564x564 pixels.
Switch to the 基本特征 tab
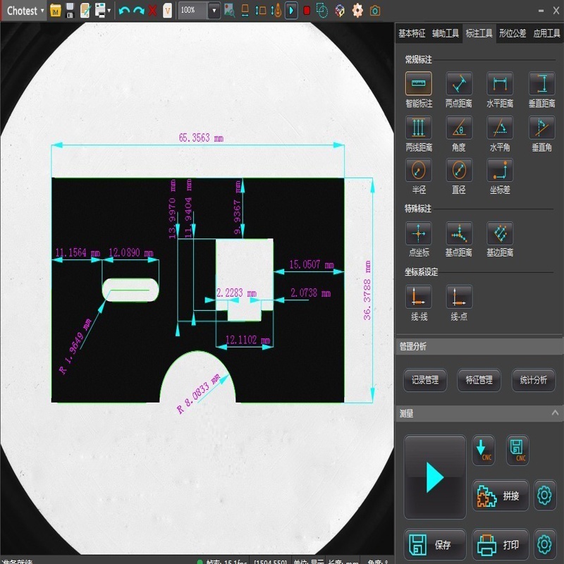pos(412,33)
